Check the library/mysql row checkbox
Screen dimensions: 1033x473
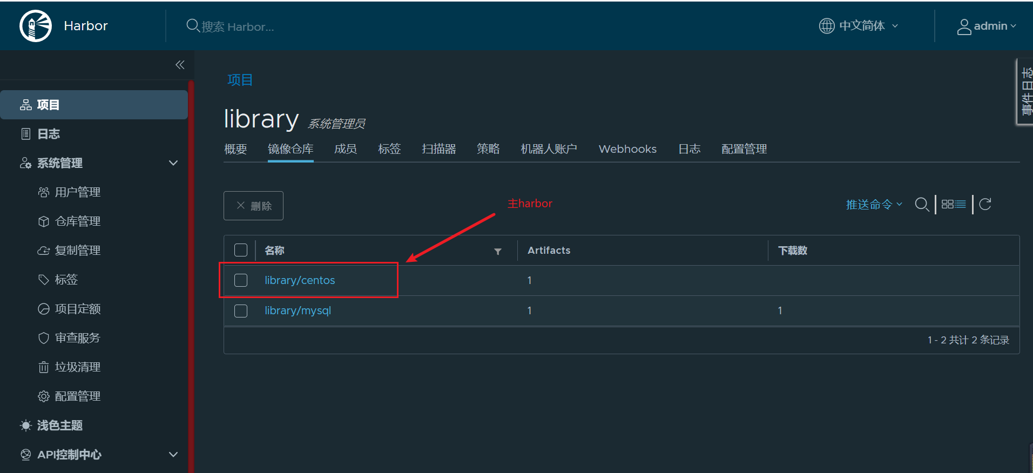point(241,311)
